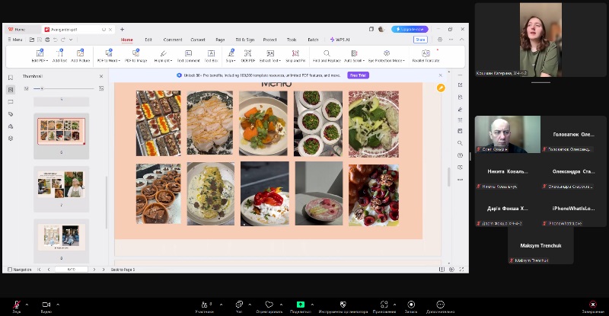
Task: Click the Add Text tool
Action: (60, 55)
